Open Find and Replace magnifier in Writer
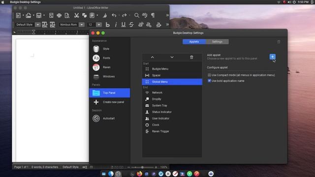The width and height of the screenshot is (315, 177). [x=137, y=15]
